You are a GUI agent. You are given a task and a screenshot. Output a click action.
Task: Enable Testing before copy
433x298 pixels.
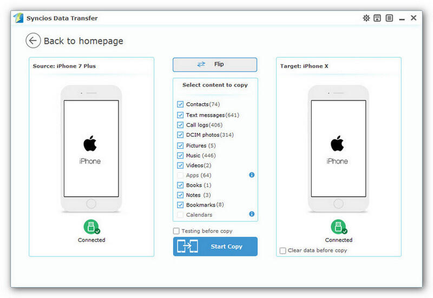tap(176, 231)
